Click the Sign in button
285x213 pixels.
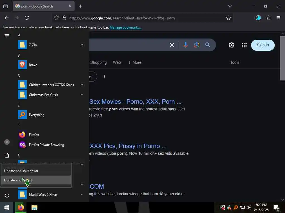coord(263,45)
